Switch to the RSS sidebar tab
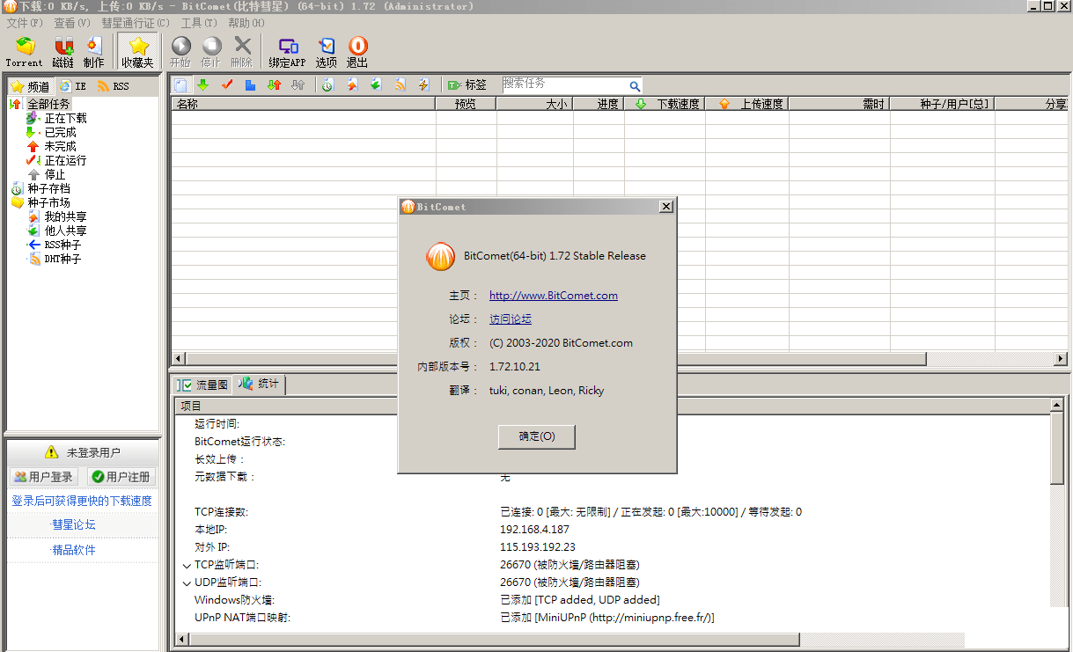The width and height of the screenshot is (1073, 652). click(114, 86)
